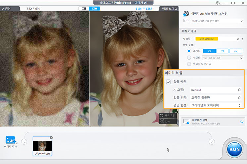Click the 원본 original tab
Image resolution: width=247 pixels, height=164 pixels.
(x=10, y=9)
